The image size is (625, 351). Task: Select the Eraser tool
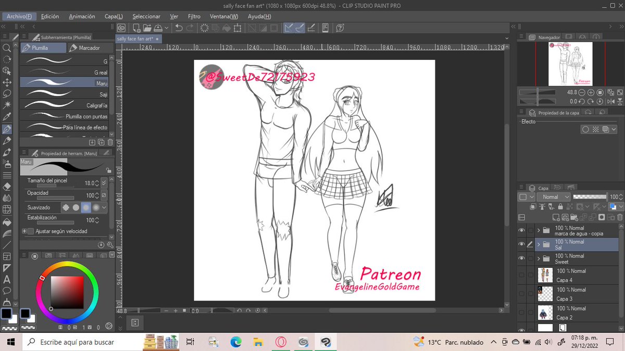(x=7, y=186)
